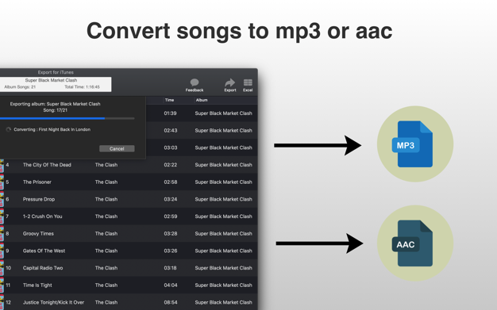Cancel the album export
The image size is (497, 310).
pyautogui.click(x=117, y=148)
